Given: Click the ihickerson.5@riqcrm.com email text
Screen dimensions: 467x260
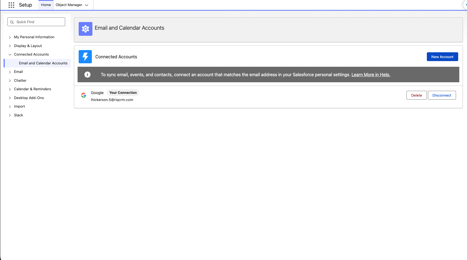Looking at the screenshot, I should [x=112, y=100].
